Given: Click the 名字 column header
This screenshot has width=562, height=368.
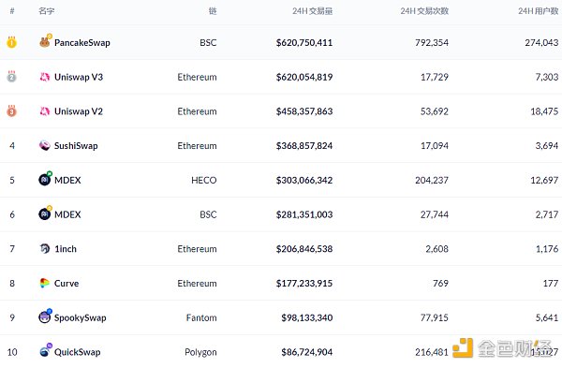Looking at the screenshot, I should [47, 11].
